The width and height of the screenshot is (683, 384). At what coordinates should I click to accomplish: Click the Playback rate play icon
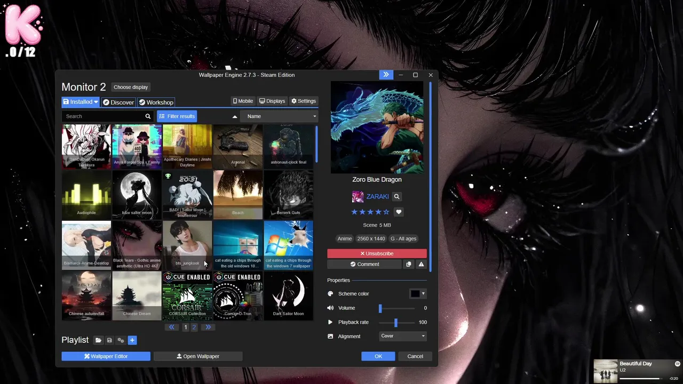330,322
